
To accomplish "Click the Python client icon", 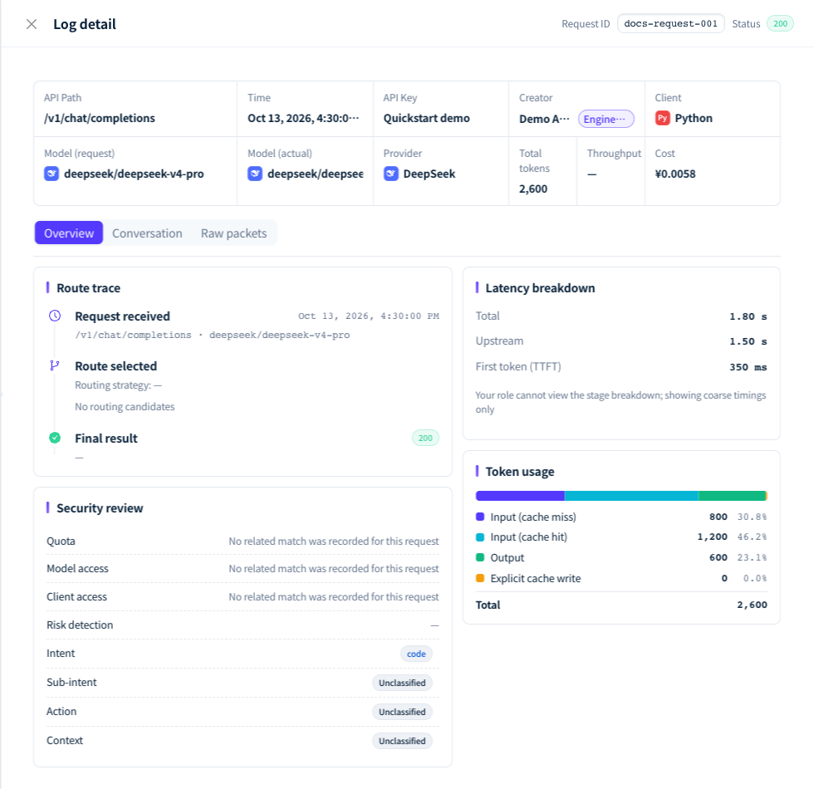I will (662, 118).
